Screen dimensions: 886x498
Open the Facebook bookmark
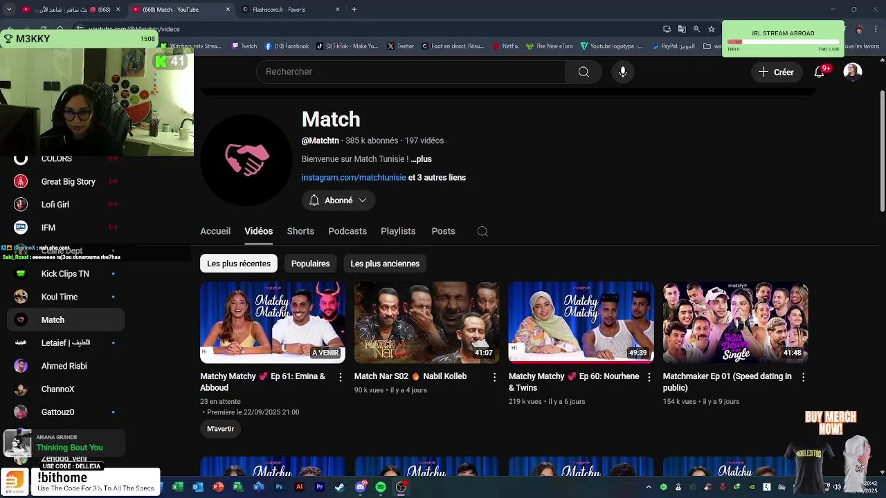point(287,46)
